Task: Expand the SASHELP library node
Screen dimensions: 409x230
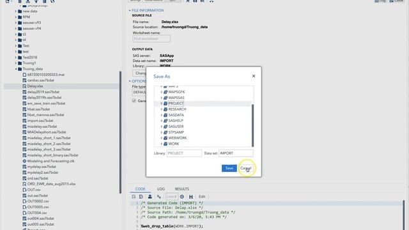Action: pos(162,121)
